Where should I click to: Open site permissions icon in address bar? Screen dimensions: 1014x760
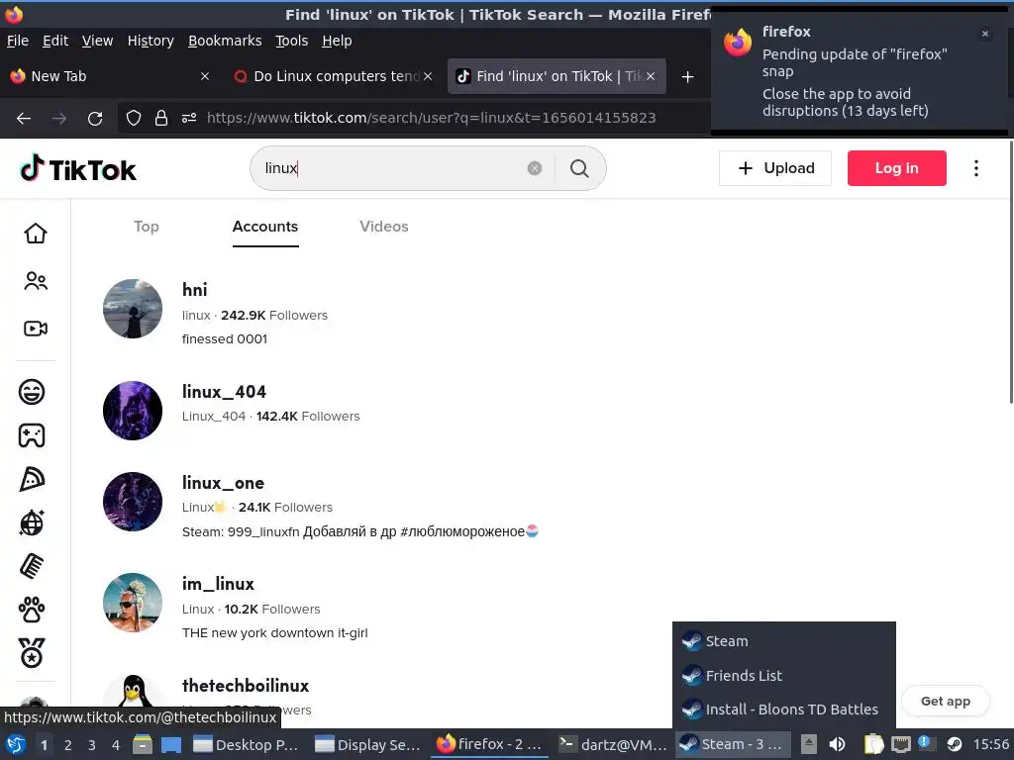189,118
